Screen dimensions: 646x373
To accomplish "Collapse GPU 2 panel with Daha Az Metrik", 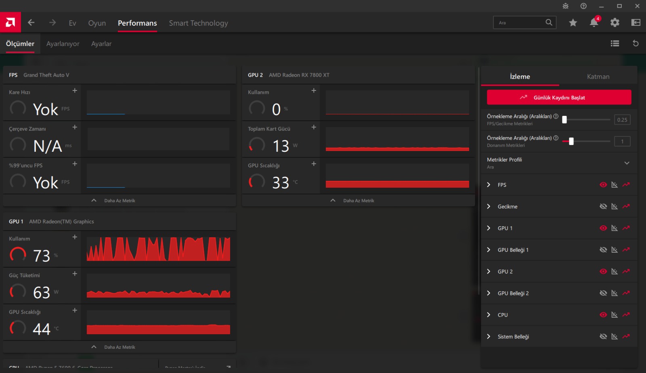I will pyautogui.click(x=359, y=201).
